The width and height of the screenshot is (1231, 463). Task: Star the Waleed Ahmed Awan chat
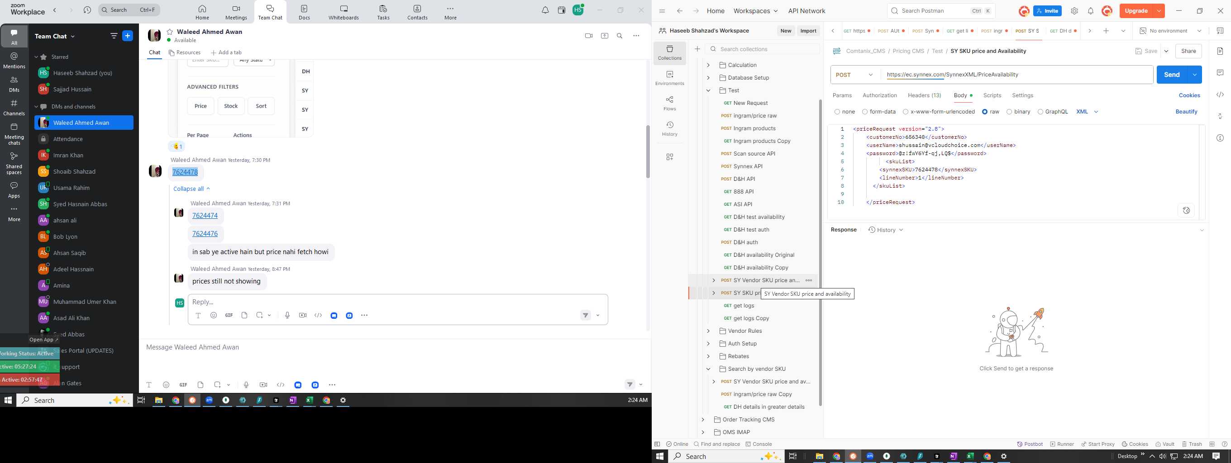click(170, 32)
